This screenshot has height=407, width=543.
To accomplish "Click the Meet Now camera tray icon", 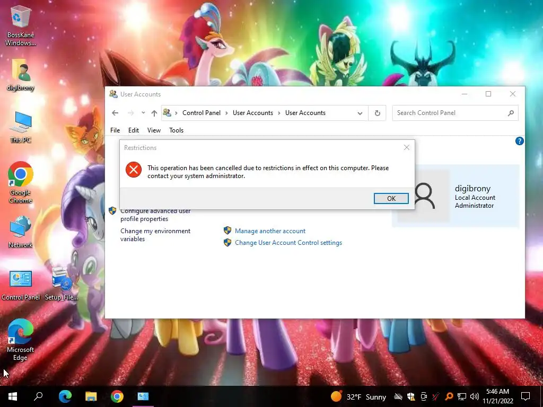I will 424,396.
